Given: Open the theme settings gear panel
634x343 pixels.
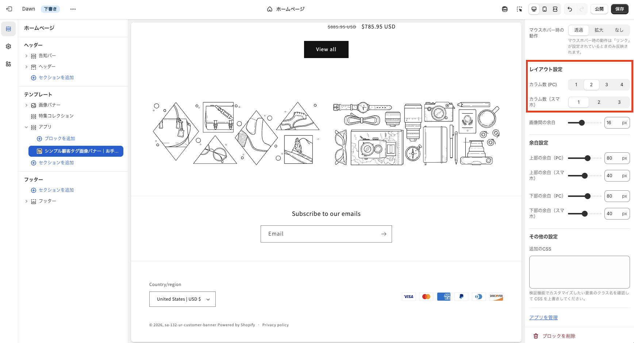Looking at the screenshot, I should [8, 46].
